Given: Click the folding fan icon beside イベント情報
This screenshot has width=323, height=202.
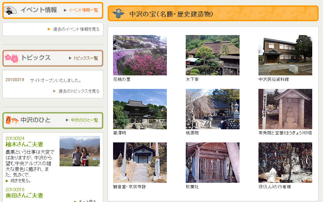Looking at the screenshot, I should (x=10, y=10).
